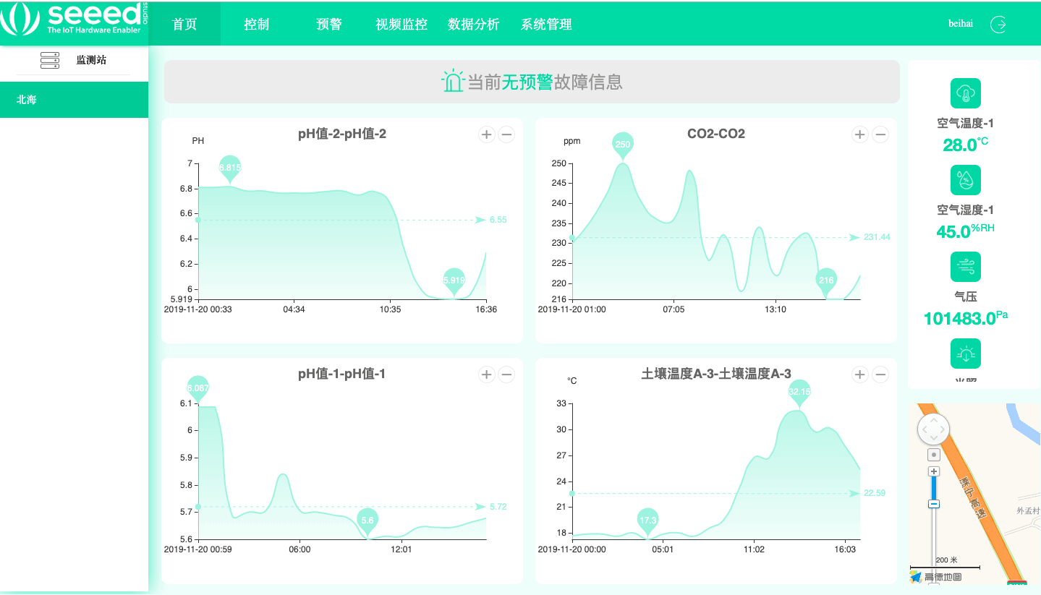Collapse the pH值-2 chart with minus button
This screenshot has height=595, width=1041.
[x=506, y=134]
